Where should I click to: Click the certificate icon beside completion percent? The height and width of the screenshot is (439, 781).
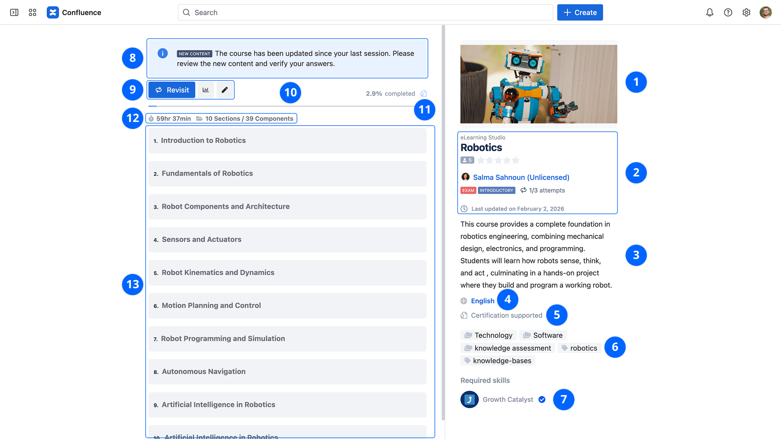click(x=423, y=93)
